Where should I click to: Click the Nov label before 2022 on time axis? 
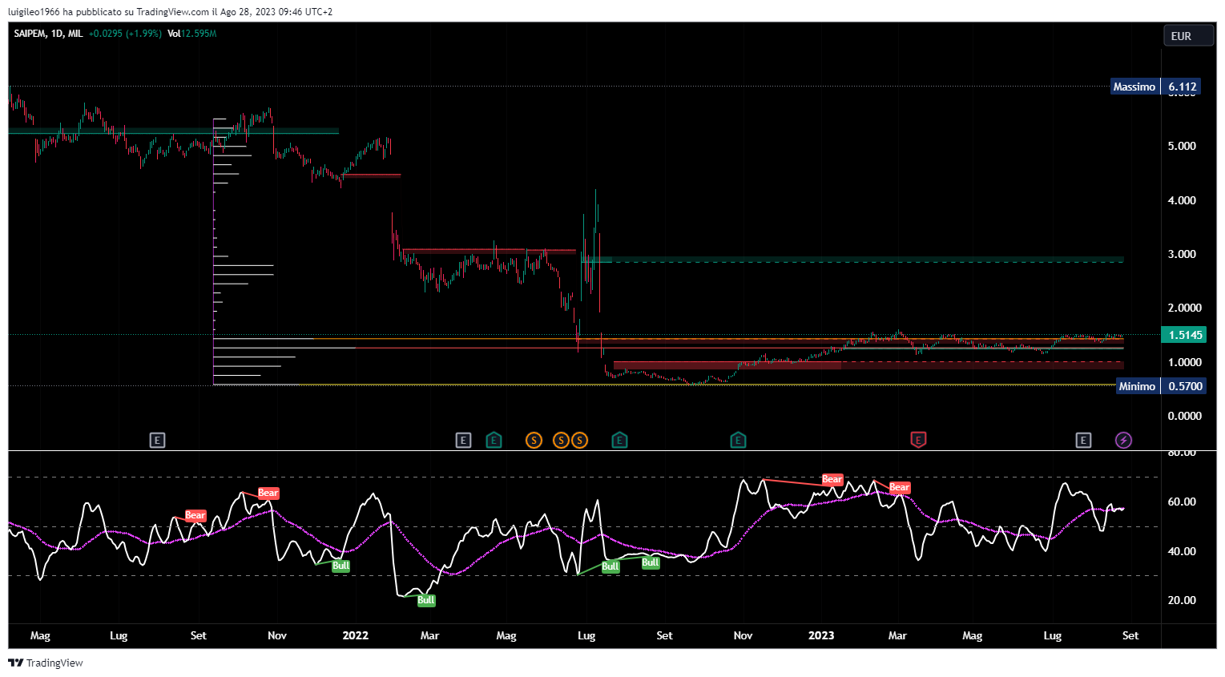277,635
